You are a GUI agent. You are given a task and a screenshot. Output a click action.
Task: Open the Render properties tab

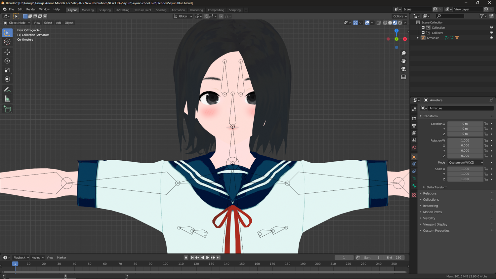coord(414,118)
